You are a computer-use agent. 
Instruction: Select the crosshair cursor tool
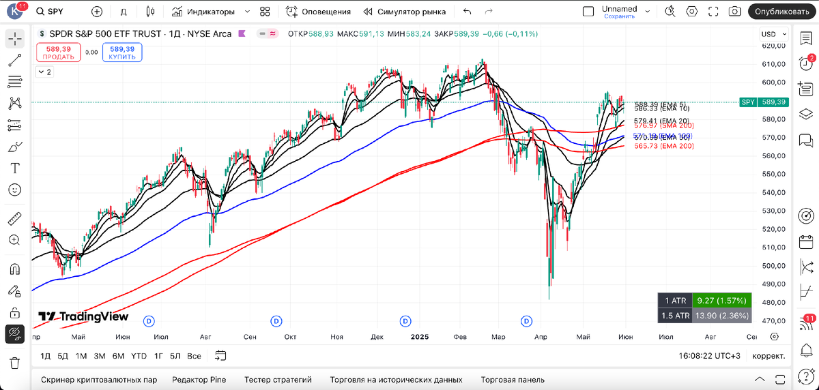tap(14, 38)
